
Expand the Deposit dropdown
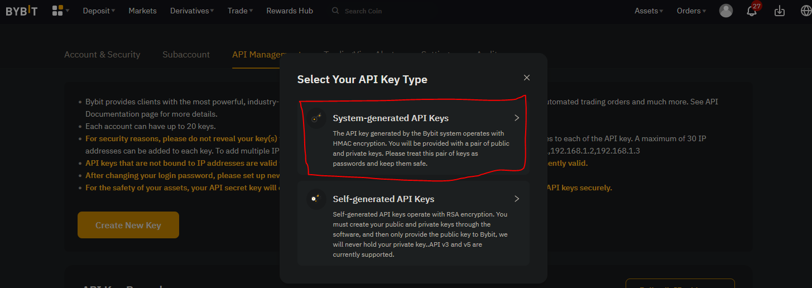tap(99, 11)
